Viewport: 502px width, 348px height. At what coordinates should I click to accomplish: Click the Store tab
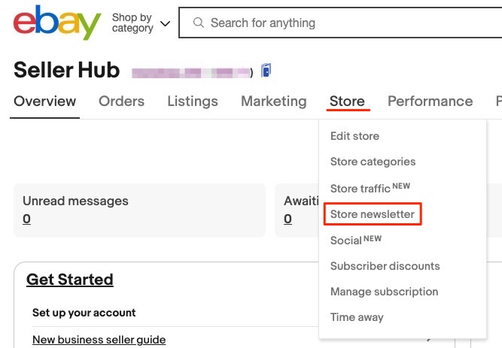pyautogui.click(x=347, y=101)
